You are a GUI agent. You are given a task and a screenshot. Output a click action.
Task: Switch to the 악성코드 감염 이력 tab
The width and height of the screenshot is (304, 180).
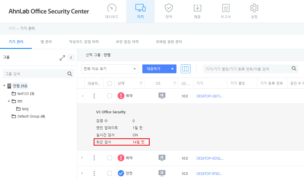[84, 42]
